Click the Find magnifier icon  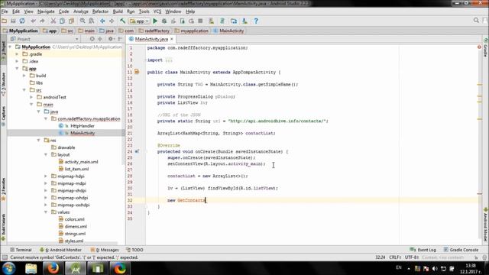(x=83, y=21)
